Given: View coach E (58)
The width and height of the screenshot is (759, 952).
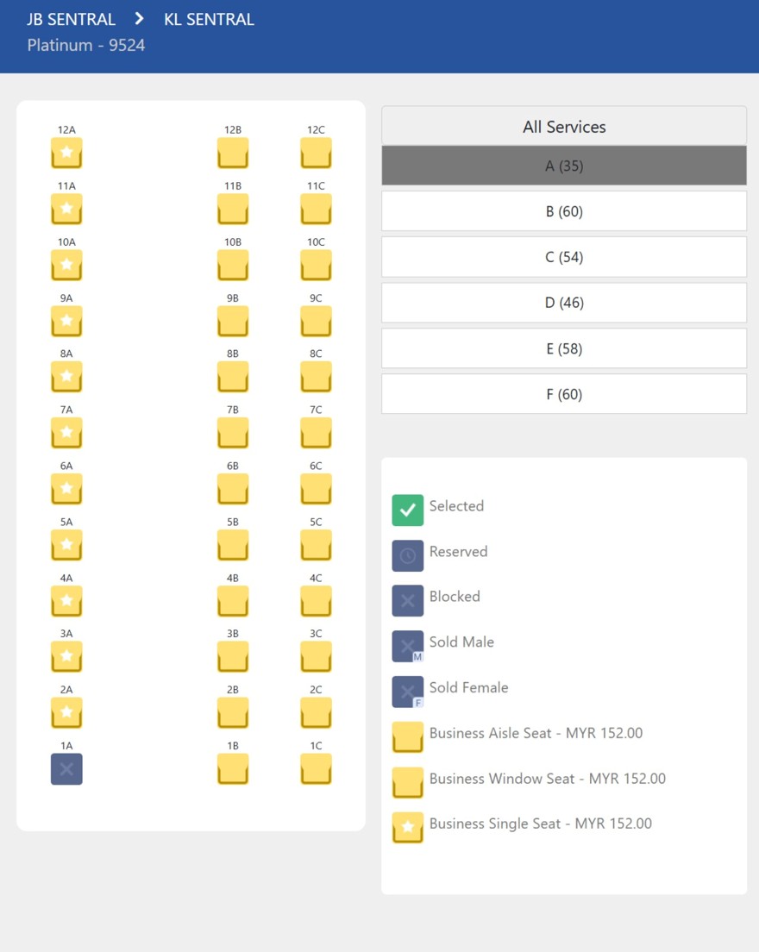Looking at the screenshot, I should (564, 348).
